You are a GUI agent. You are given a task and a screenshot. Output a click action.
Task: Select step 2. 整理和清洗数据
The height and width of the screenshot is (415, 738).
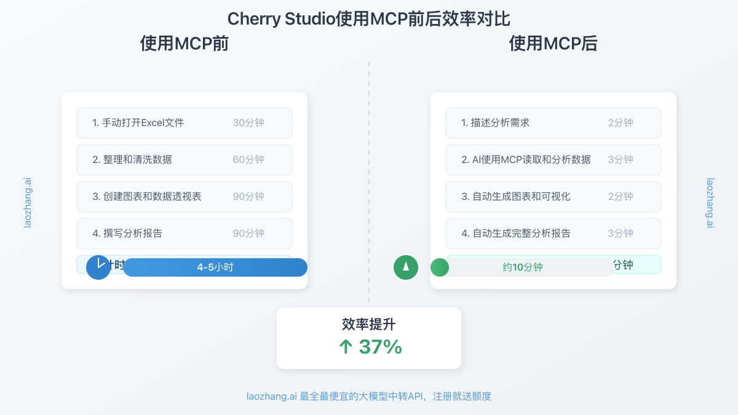click(x=184, y=160)
